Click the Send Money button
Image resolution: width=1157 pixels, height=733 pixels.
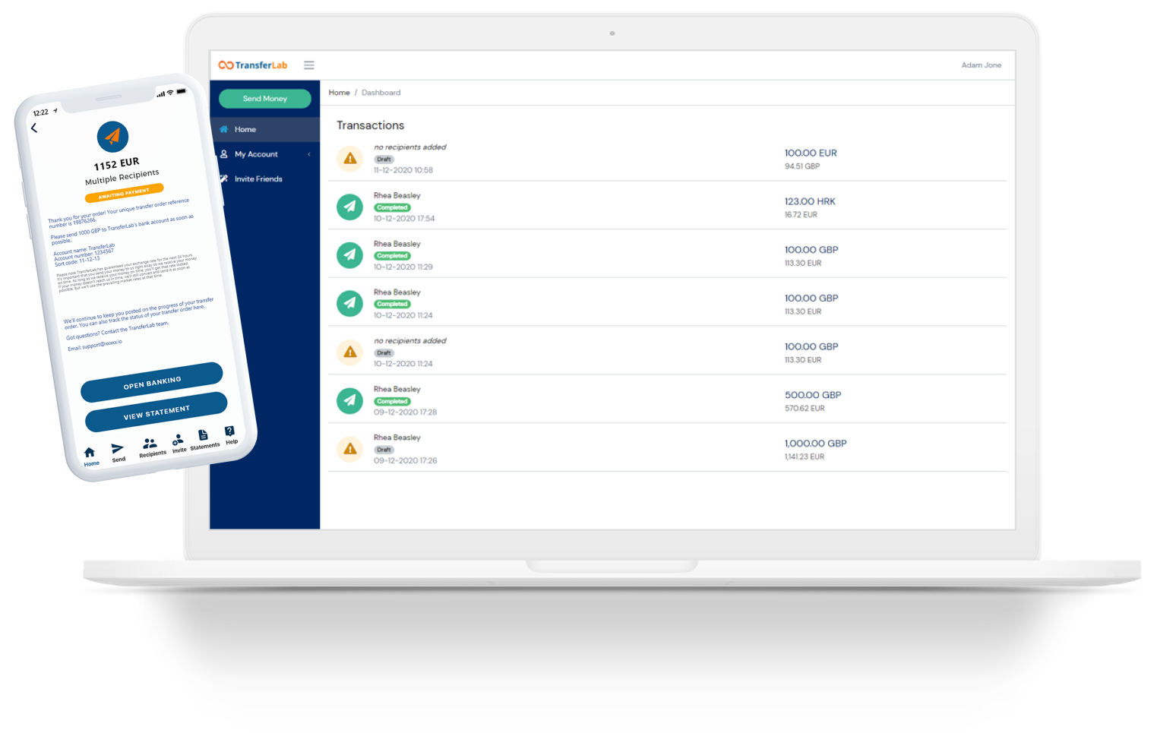tap(264, 99)
